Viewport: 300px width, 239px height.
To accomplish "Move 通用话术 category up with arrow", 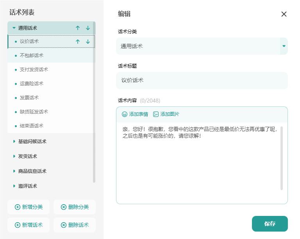I will point(77,28).
